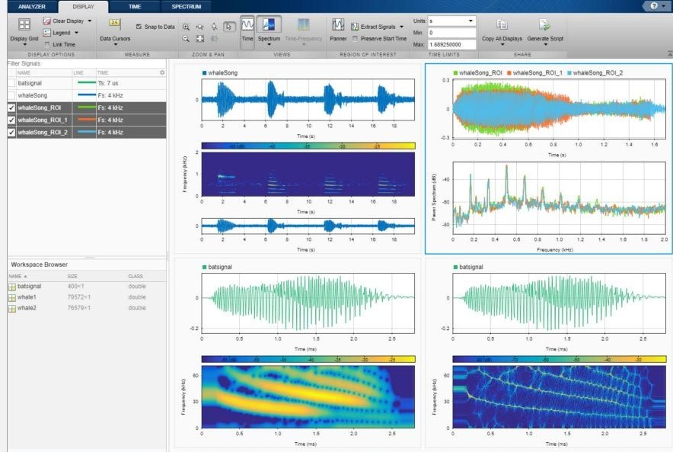This screenshot has height=452, width=673.
Task: Expand the Data Cursors dropdown arrow
Action: point(116,45)
